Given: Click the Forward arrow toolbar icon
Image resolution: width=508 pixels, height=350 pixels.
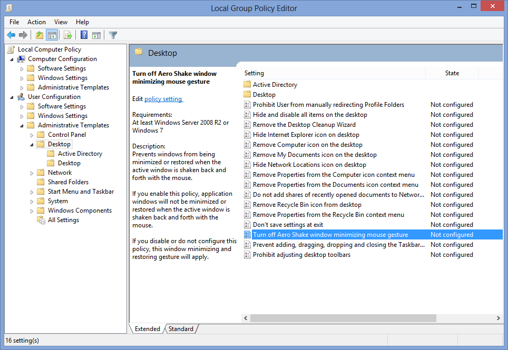Looking at the screenshot, I should coord(23,35).
